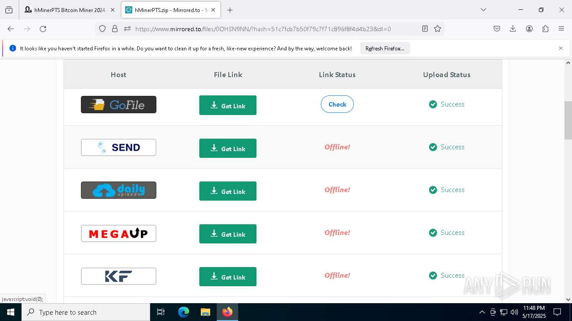Click the daily uploads host logo
572x321 pixels.
pyautogui.click(x=118, y=190)
